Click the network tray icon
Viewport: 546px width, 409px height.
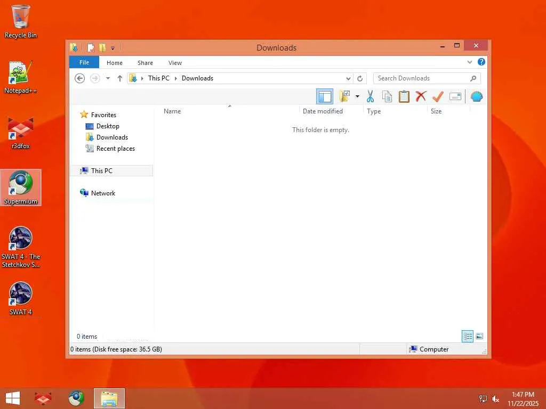483,399
